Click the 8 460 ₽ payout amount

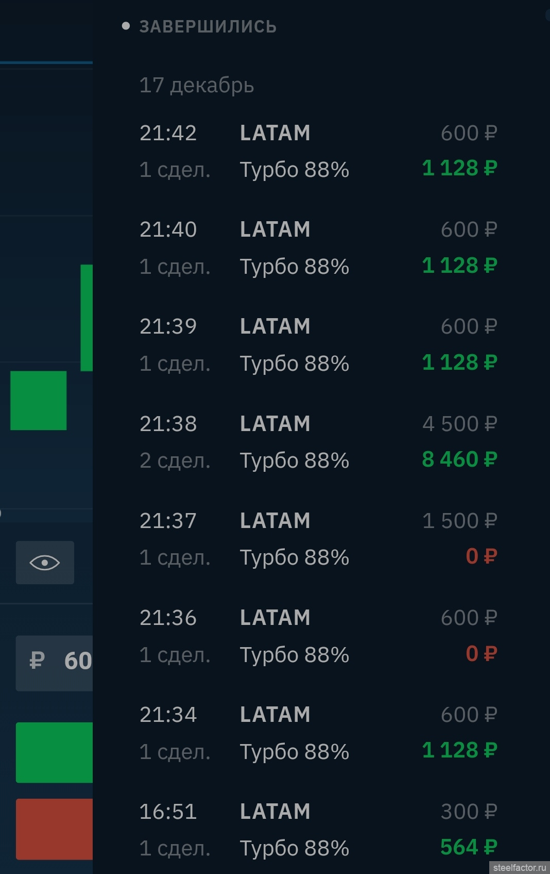pyautogui.click(x=459, y=459)
